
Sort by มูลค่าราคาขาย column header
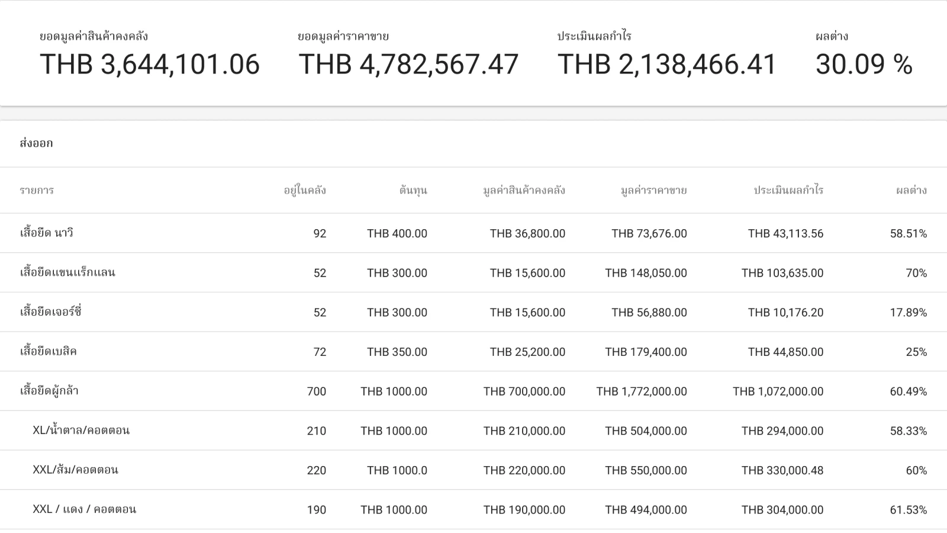click(x=653, y=191)
